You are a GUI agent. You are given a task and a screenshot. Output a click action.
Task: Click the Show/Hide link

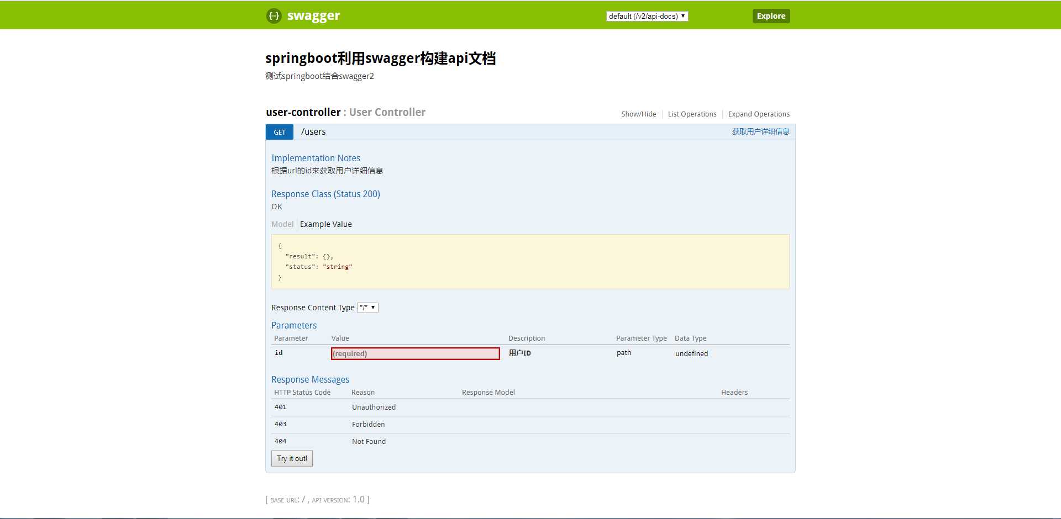tap(638, 114)
